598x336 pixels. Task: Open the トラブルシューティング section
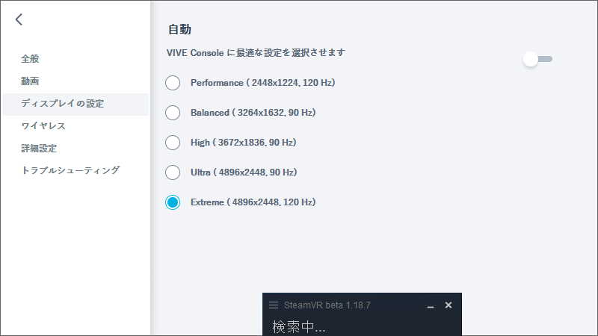tap(70, 170)
